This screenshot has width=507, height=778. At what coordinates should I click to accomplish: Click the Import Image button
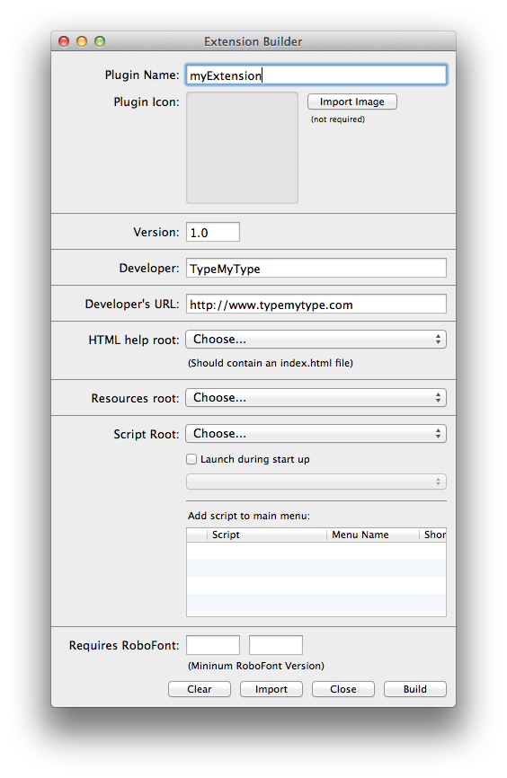coord(352,102)
